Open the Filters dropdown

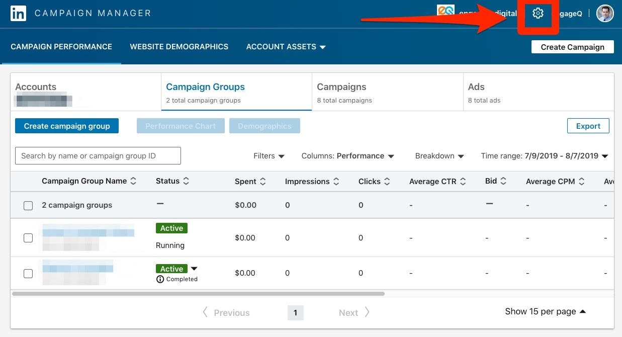coord(269,156)
